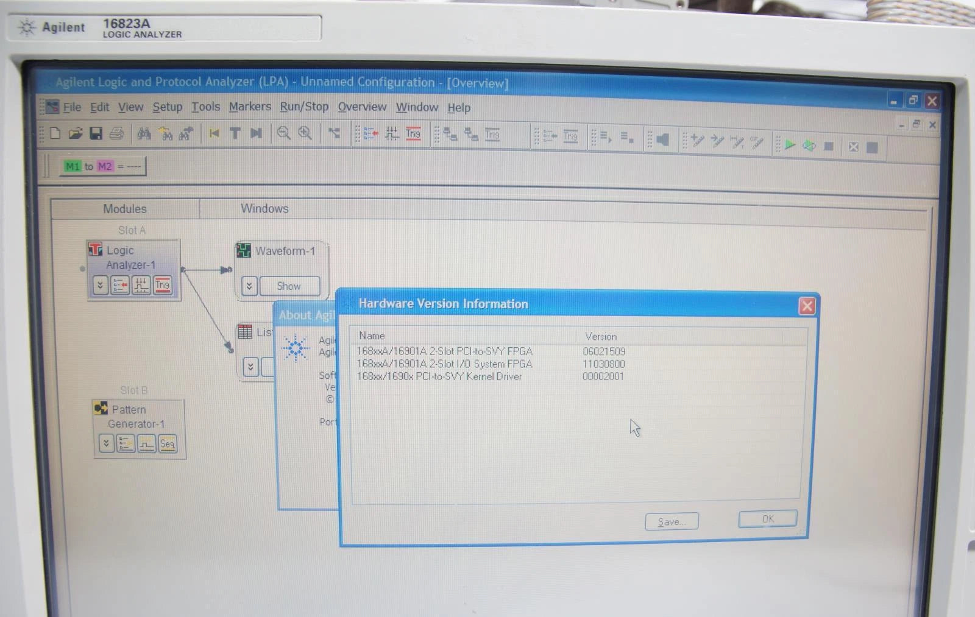Click the Zoom Out magnifier icon
Image resolution: width=975 pixels, height=617 pixels.
point(283,133)
